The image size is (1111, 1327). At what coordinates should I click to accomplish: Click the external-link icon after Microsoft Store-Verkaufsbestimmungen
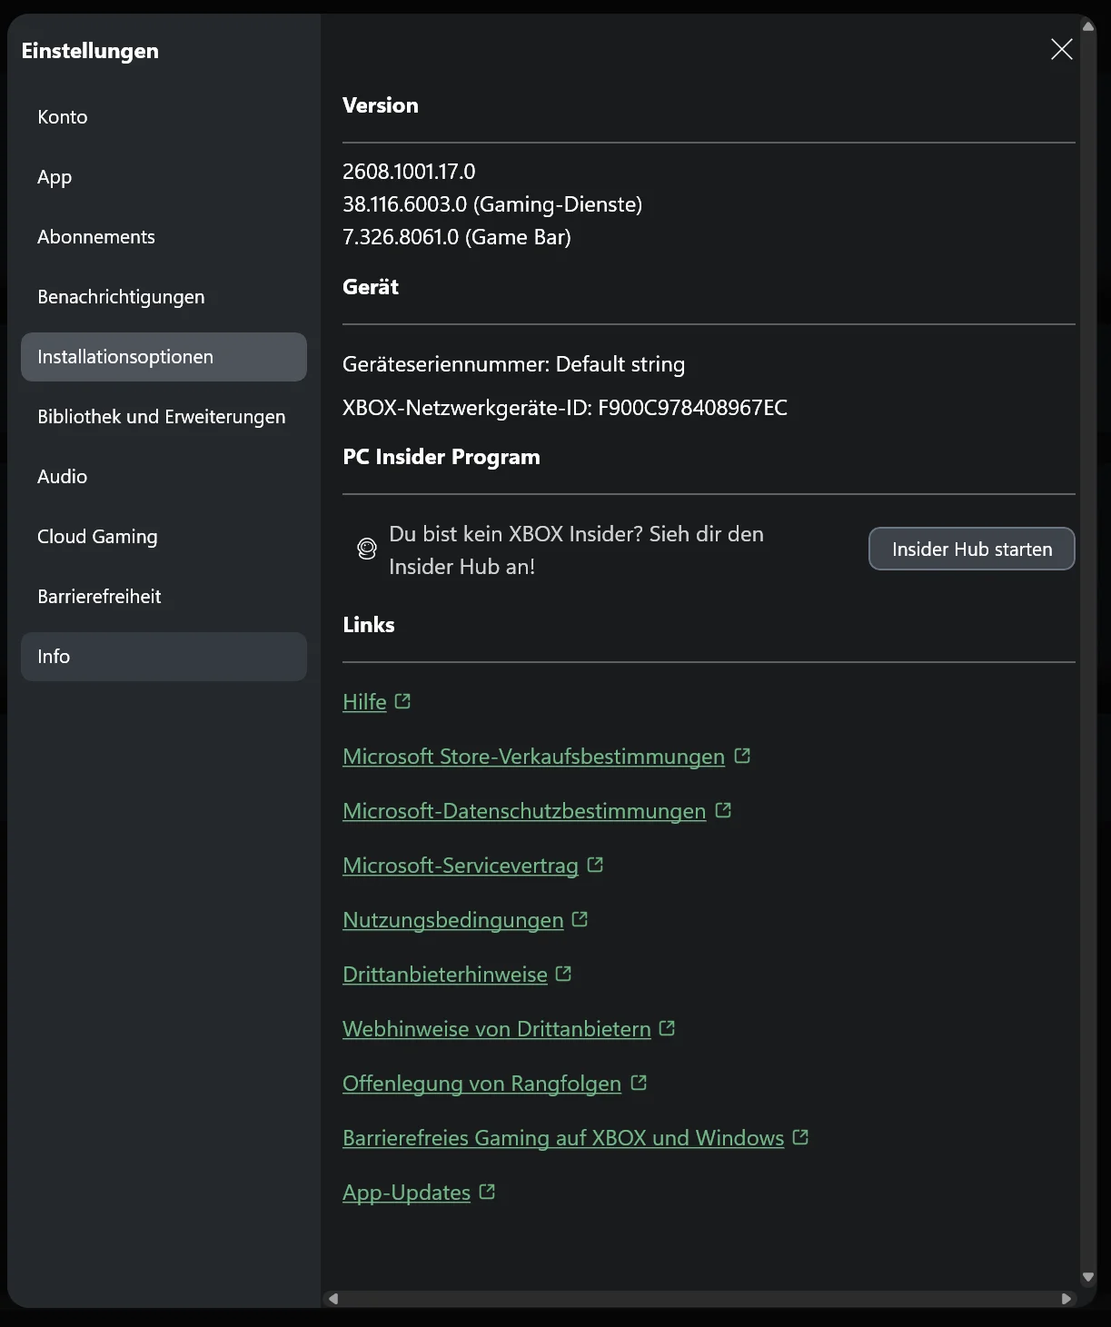coord(742,756)
